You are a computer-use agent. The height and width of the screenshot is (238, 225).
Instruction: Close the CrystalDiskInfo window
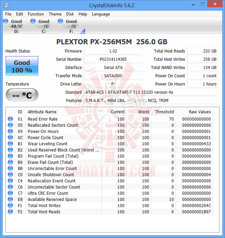(215, 4)
